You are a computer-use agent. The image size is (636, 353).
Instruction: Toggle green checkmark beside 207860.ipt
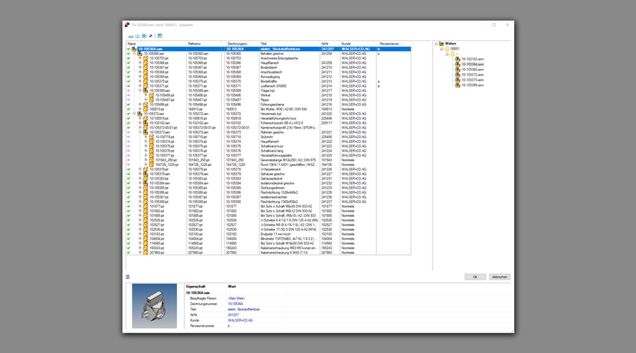[x=129, y=253]
